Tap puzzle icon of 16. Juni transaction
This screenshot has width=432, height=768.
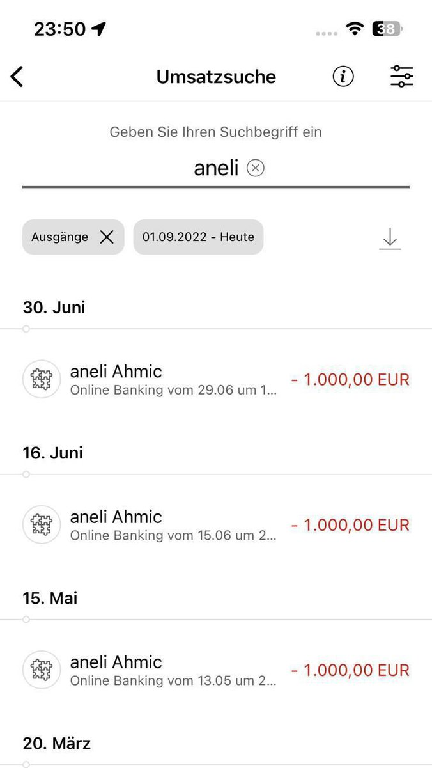coord(42,525)
